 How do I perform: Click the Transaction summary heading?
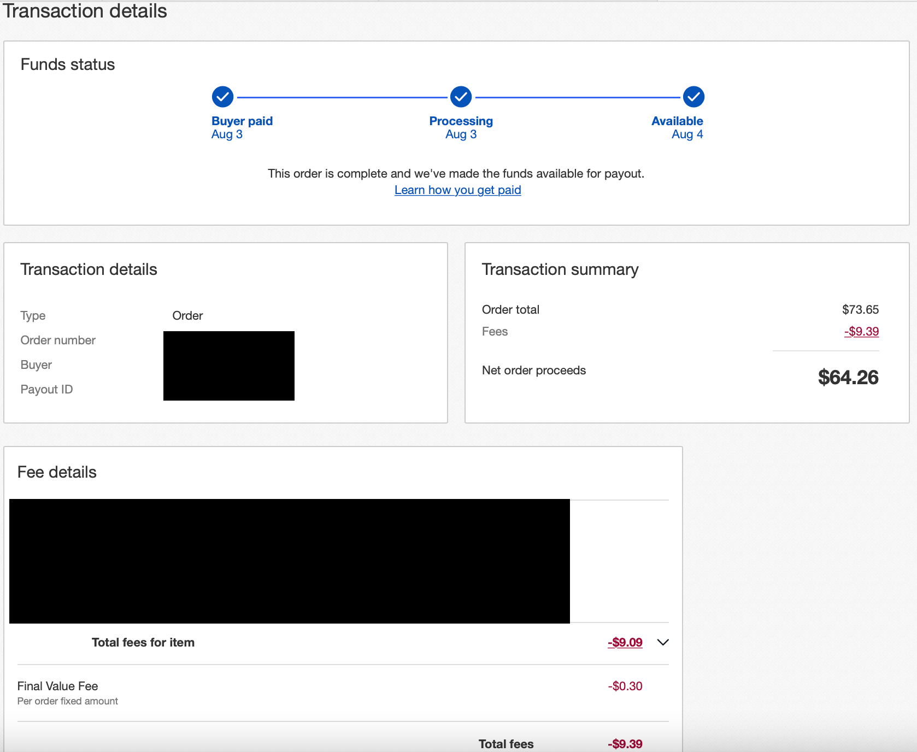[560, 269]
